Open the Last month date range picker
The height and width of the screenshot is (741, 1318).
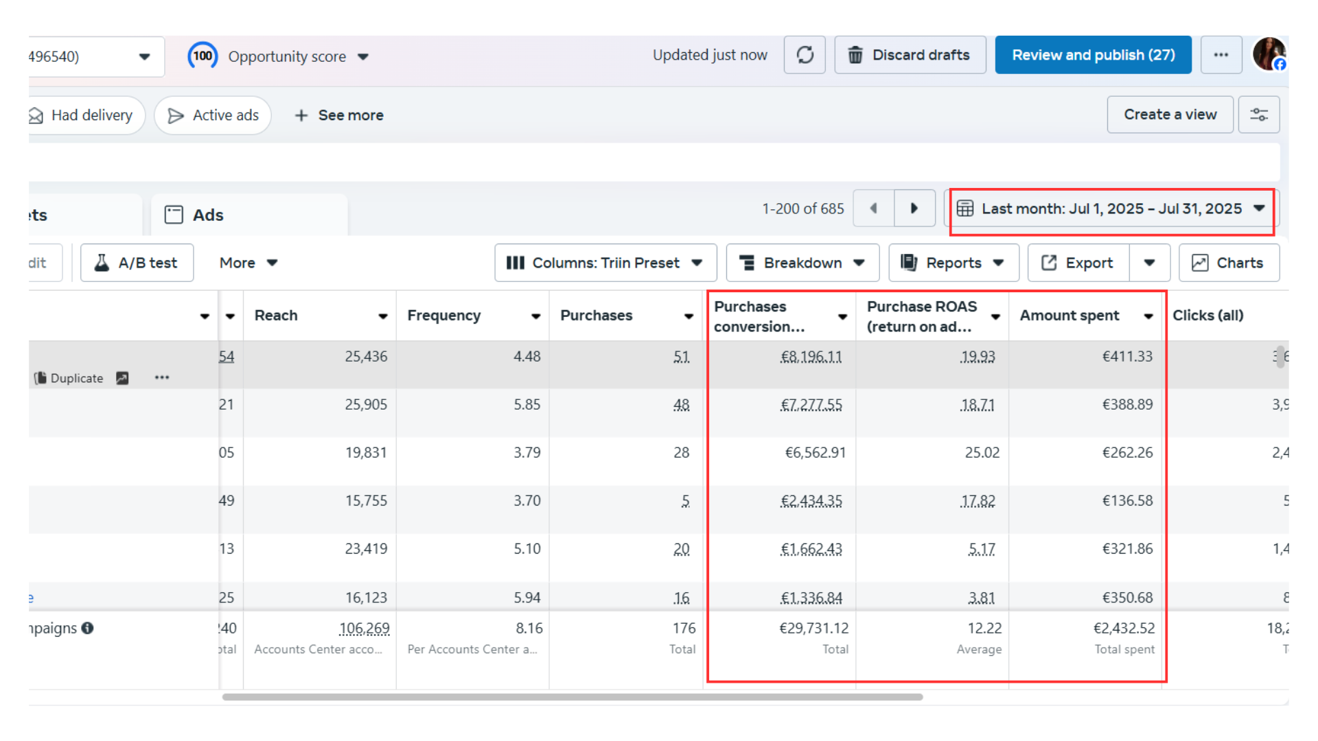[x=1111, y=209]
